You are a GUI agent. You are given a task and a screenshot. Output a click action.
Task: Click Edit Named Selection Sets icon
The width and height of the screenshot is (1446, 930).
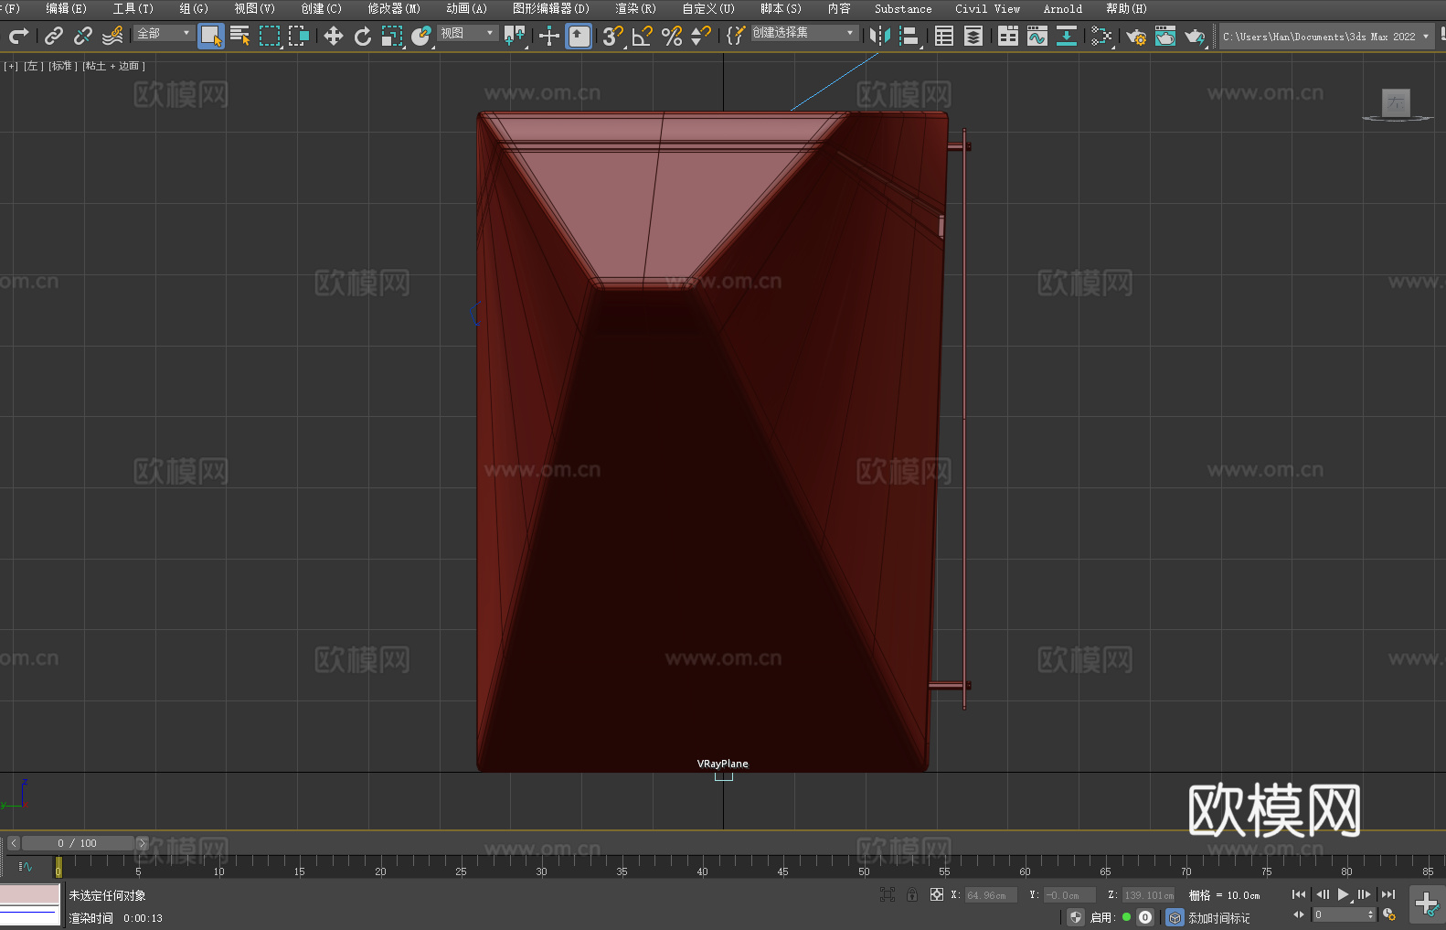pyautogui.click(x=736, y=36)
